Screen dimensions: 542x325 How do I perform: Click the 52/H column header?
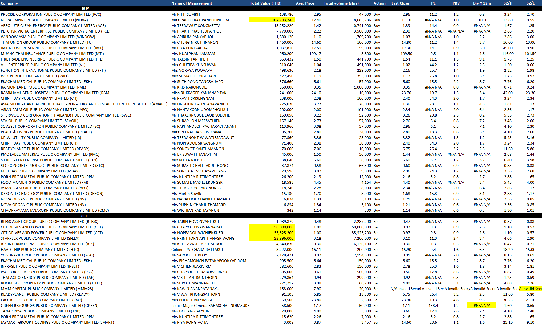point(508,3)
